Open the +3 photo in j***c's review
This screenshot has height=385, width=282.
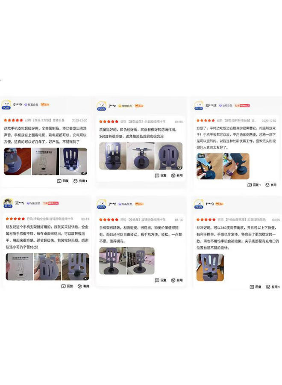click(169, 156)
